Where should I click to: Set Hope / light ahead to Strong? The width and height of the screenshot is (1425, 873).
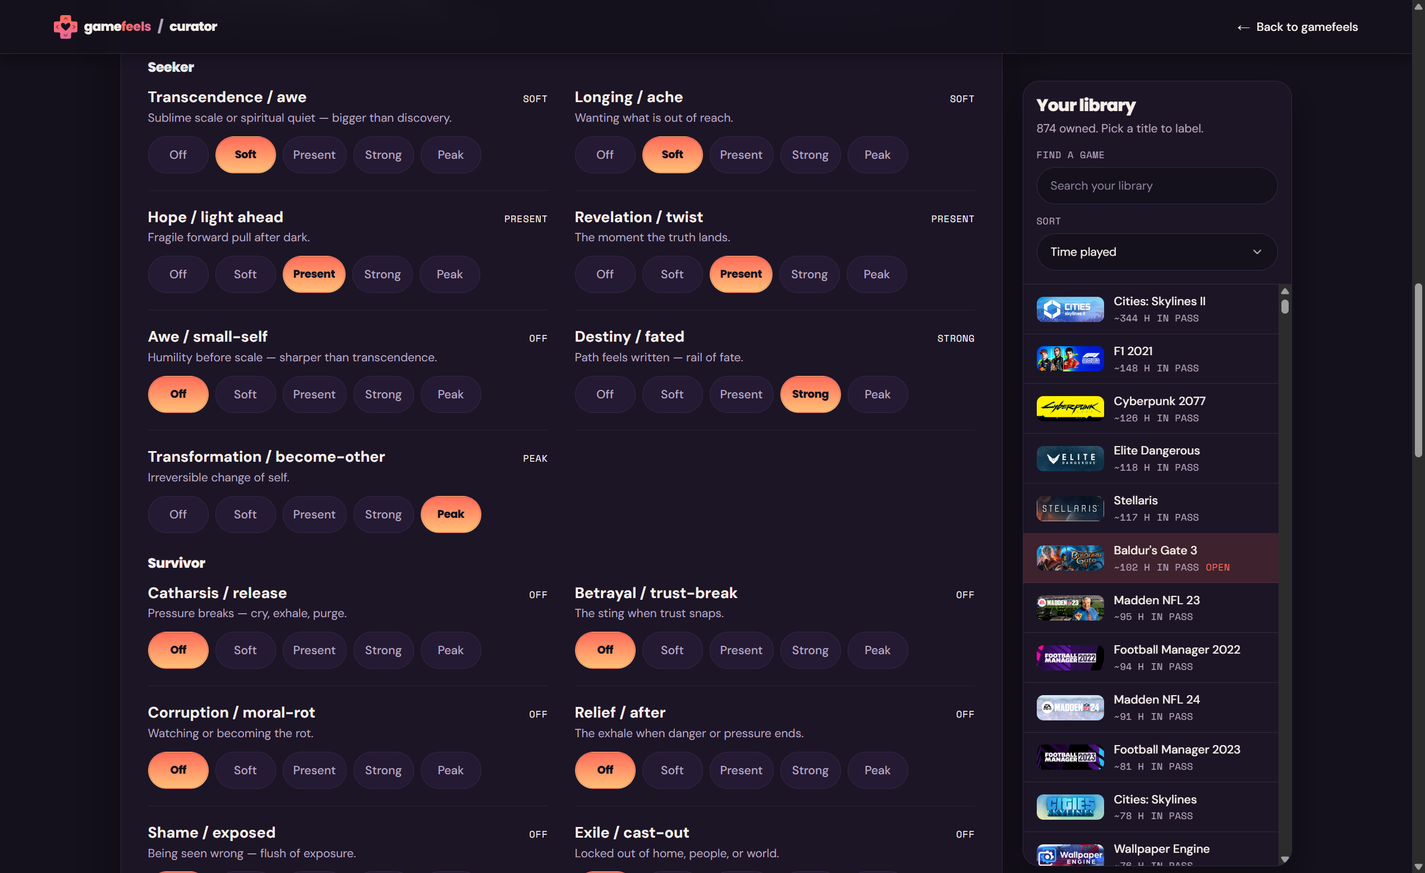(x=382, y=274)
